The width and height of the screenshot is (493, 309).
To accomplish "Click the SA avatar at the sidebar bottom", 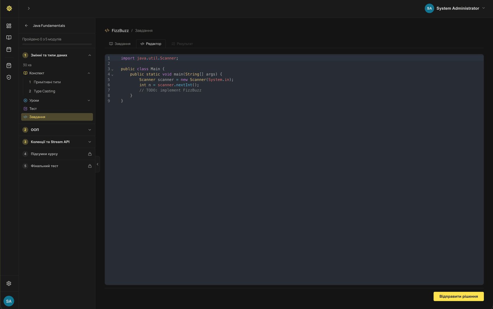I will tap(9, 301).
